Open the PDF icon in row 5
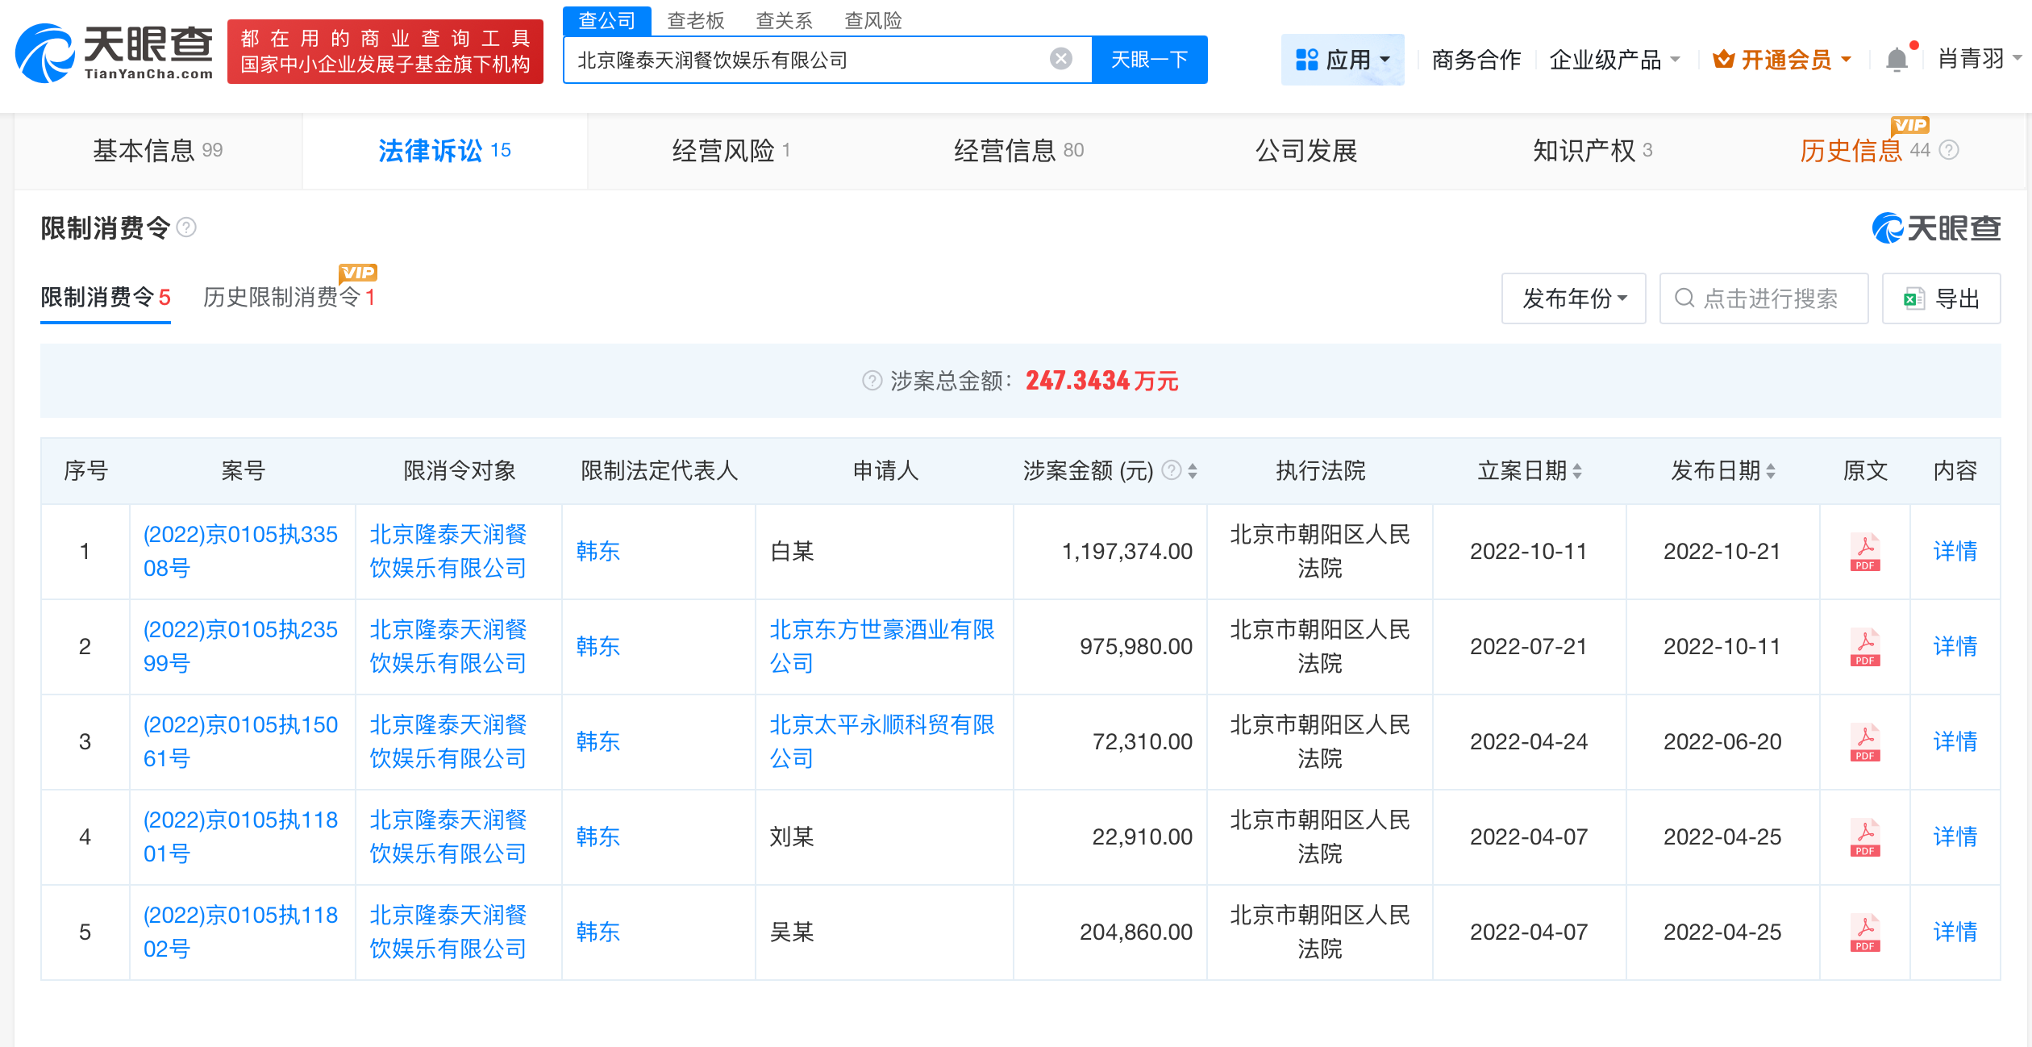The height and width of the screenshot is (1047, 2032). tap(1863, 932)
